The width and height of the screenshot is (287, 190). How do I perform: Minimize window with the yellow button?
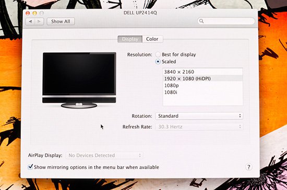tap(34, 13)
